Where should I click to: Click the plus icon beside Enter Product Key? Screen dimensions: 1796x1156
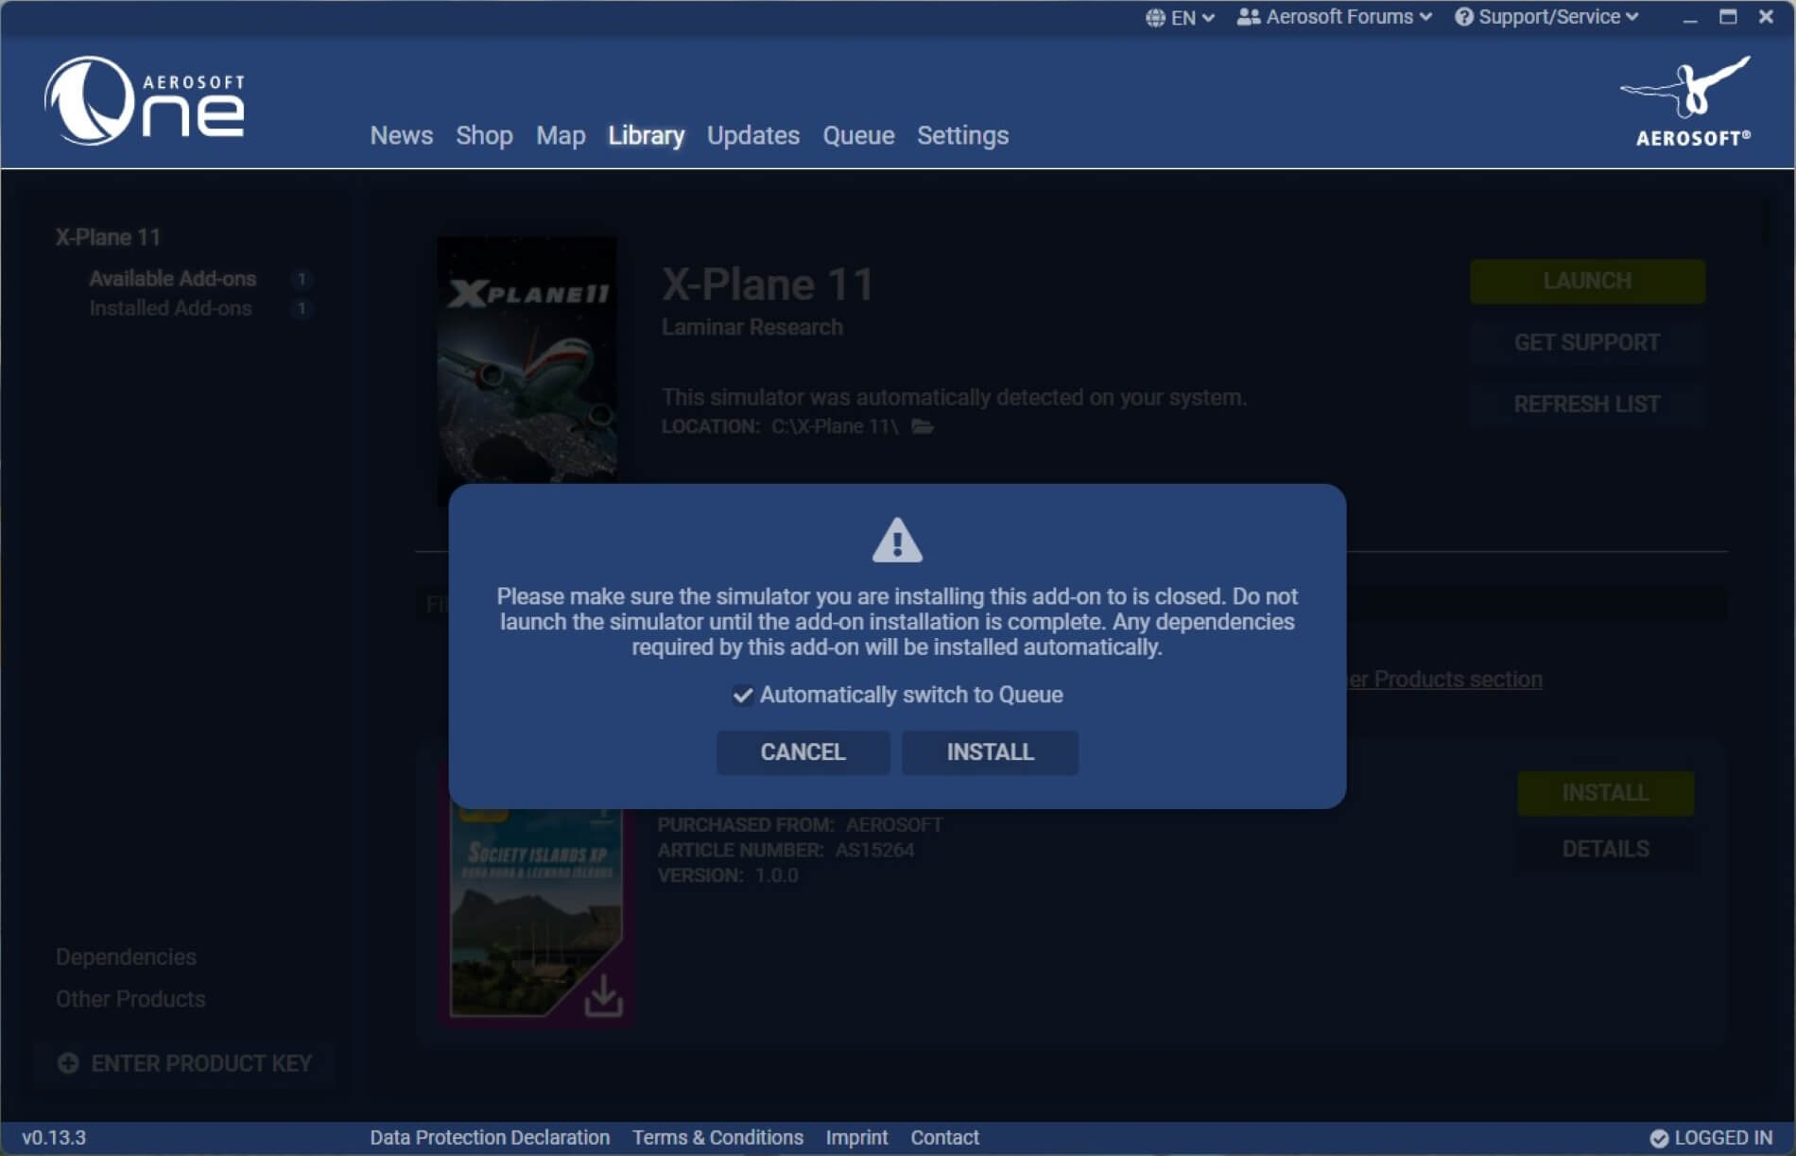[x=68, y=1063]
